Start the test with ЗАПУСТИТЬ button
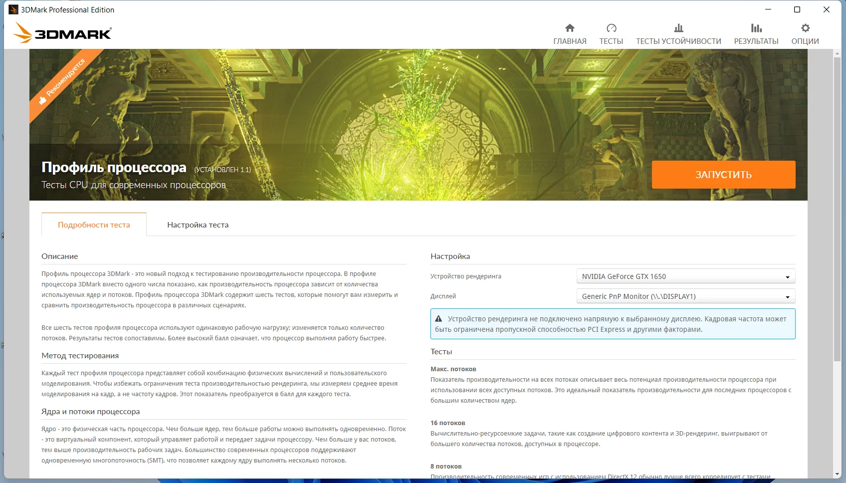The width and height of the screenshot is (846, 483). (723, 175)
